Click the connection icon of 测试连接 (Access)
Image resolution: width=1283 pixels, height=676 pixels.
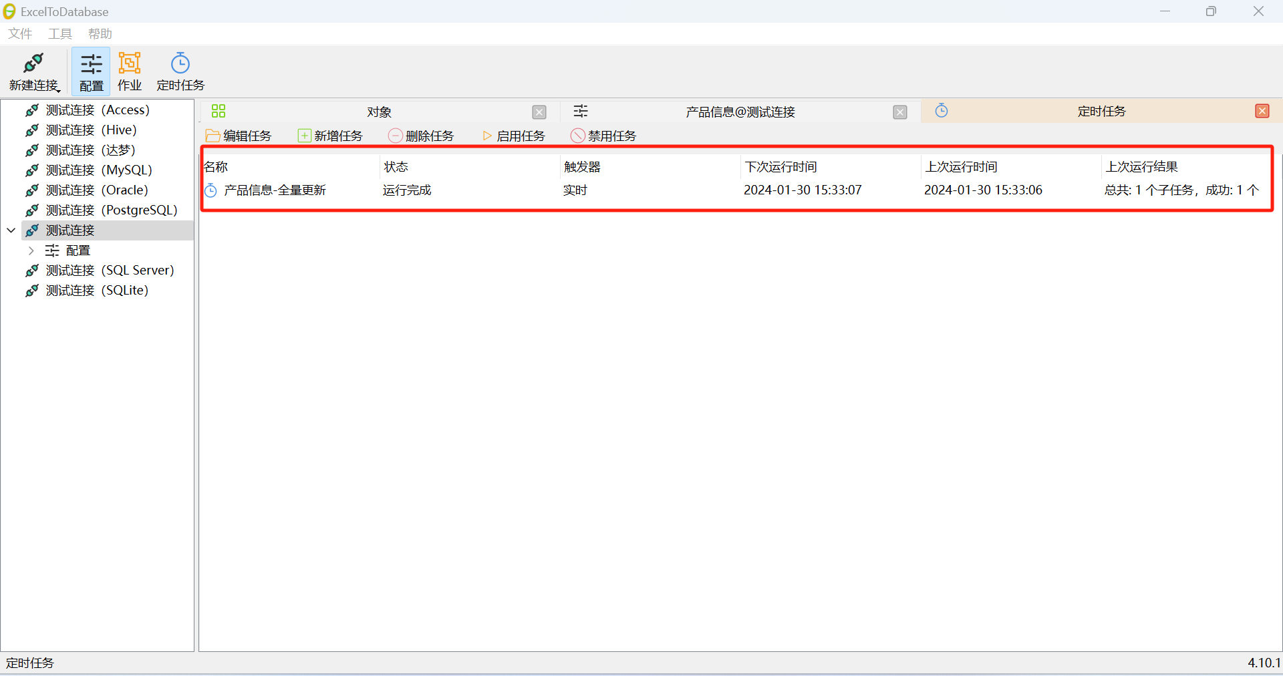coord(31,110)
